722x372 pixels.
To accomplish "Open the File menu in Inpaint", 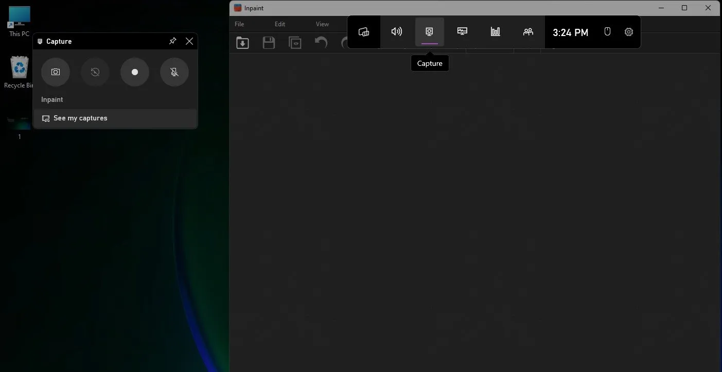I will [x=239, y=24].
